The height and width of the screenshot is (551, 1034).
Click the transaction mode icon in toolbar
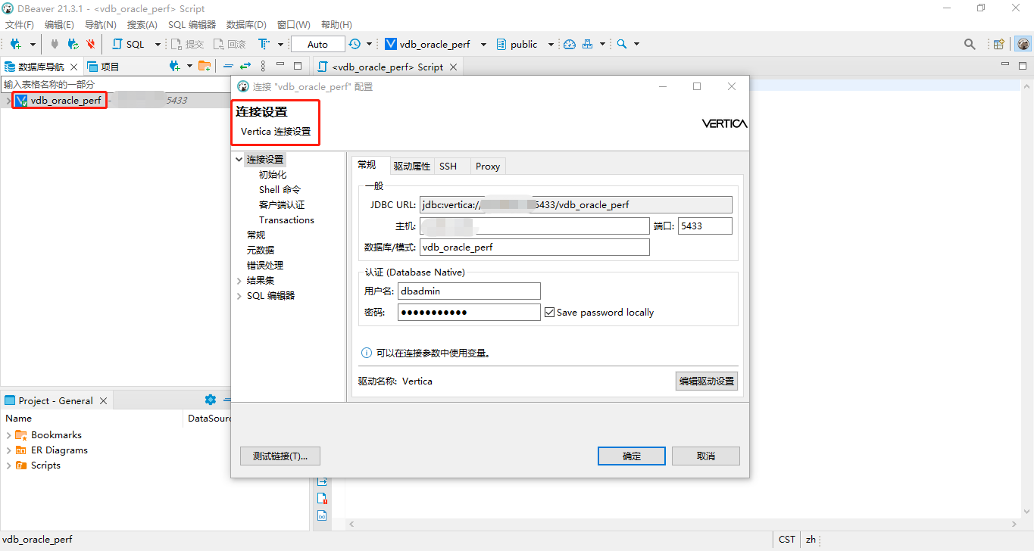point(264,44)
